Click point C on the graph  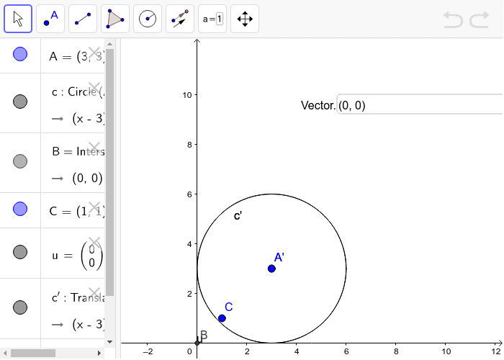(222, 318)
